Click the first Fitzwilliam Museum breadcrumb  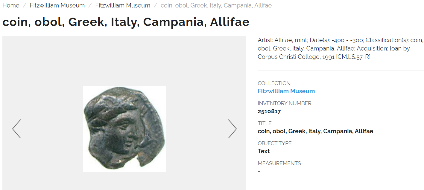(57, 5)
